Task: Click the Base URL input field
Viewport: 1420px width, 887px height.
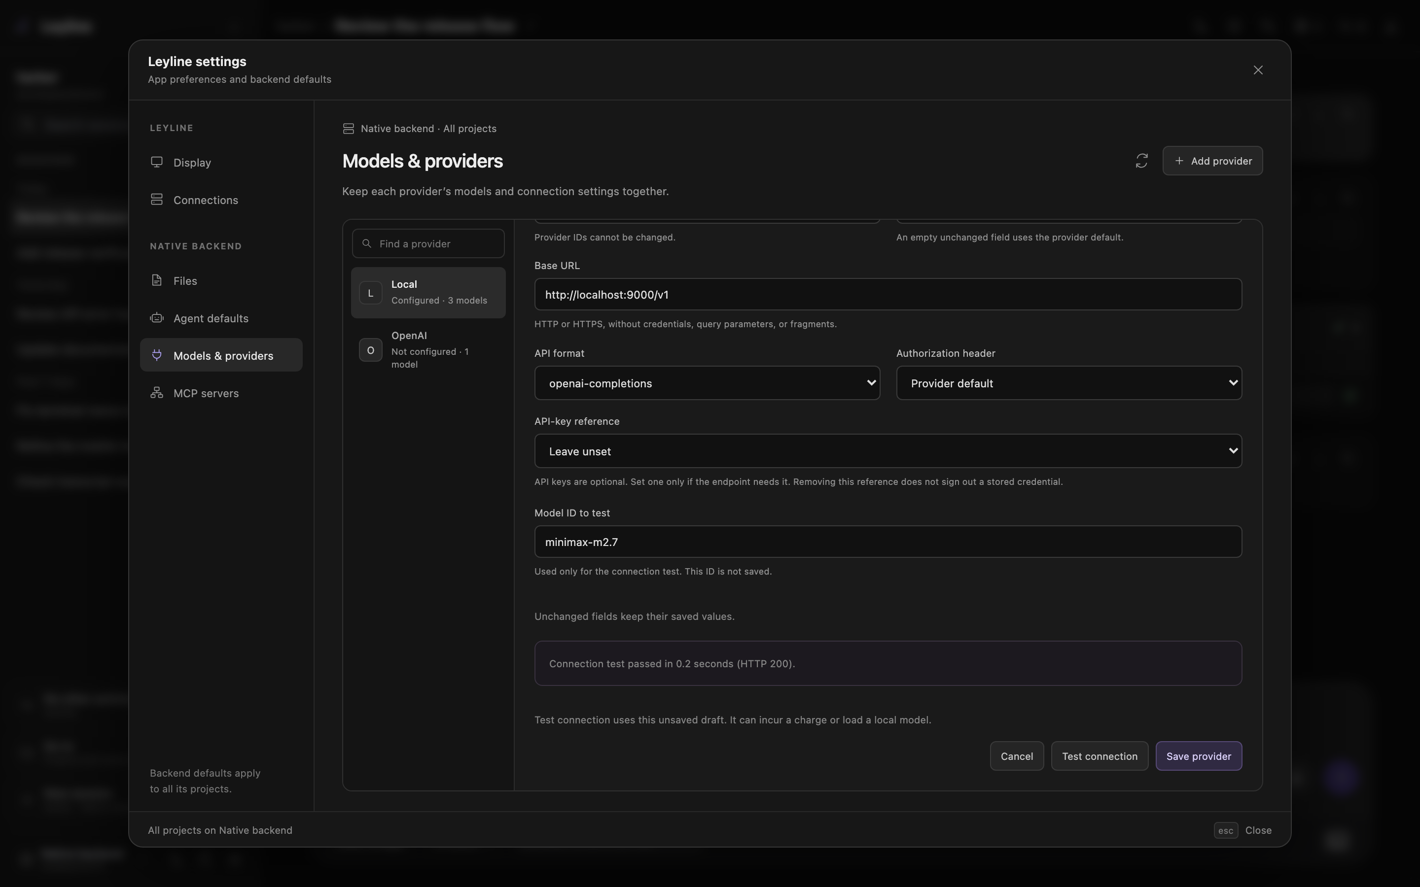Action: 888,295
